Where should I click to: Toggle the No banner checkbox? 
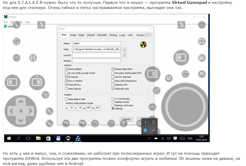tap(66, 77)
